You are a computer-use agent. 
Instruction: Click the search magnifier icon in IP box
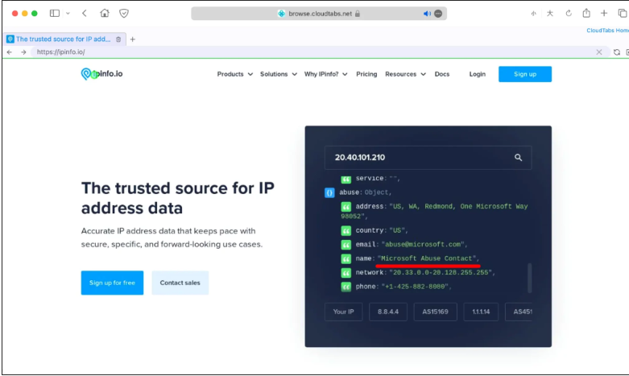click(x=519, y=158)
